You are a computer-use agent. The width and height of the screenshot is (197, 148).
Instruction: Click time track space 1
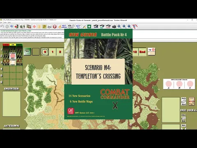click(x=53, y=52)
